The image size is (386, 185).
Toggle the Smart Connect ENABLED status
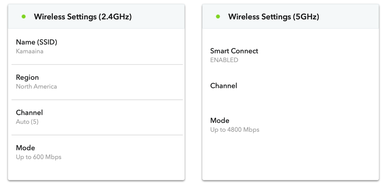coord(224,60)
